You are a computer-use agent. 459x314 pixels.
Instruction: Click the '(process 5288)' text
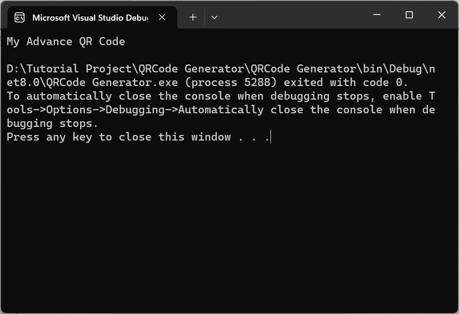[230, 82]
